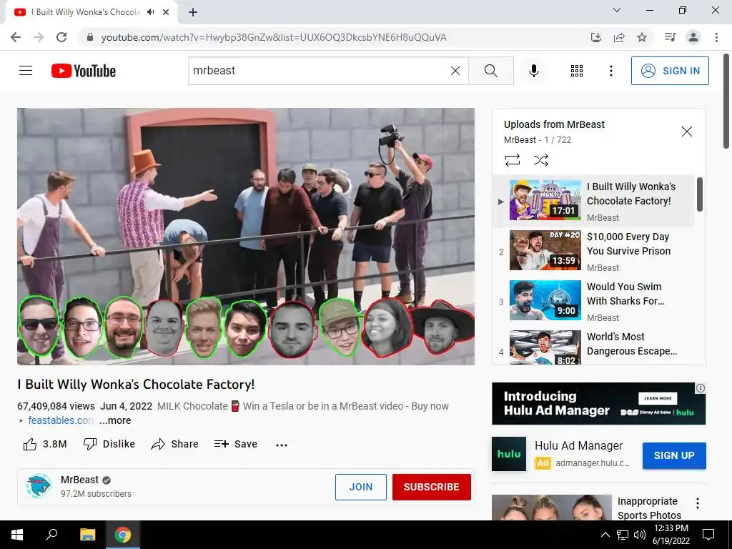Open the feastables.com link
The image size is (732, 549).
click(x=61, y=420)
